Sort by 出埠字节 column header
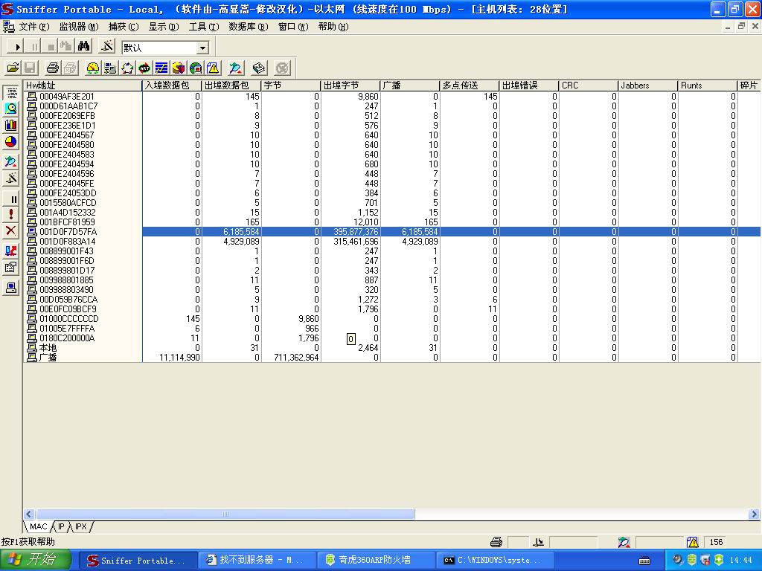 350,86
